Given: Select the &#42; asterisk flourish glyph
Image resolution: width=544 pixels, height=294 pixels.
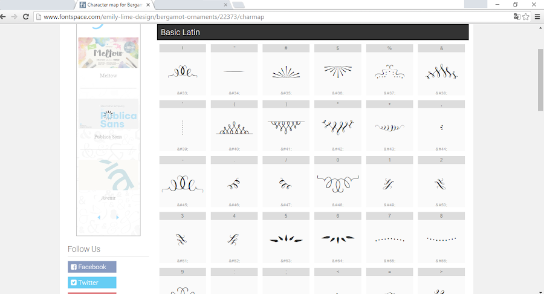Looking at the screenshot, I should [337, 128].
